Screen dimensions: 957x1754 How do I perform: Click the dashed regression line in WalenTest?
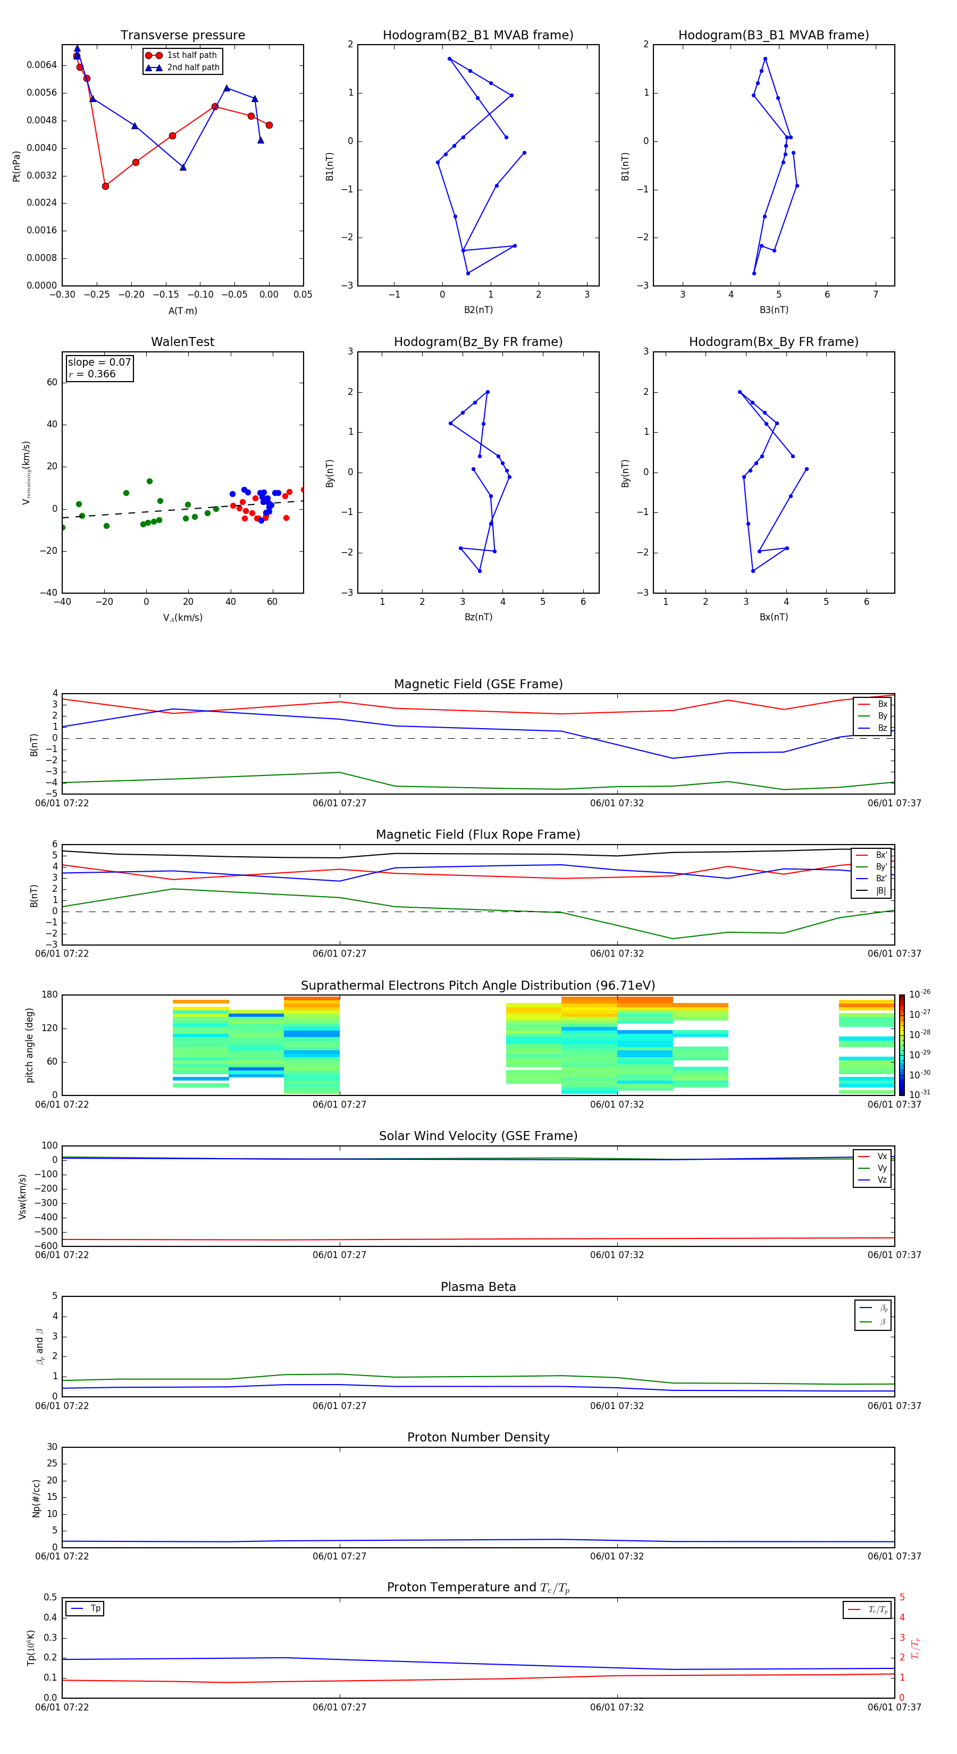(x=182, y=509)
